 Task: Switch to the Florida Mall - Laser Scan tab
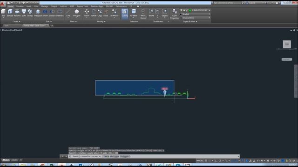coord(35,26)
